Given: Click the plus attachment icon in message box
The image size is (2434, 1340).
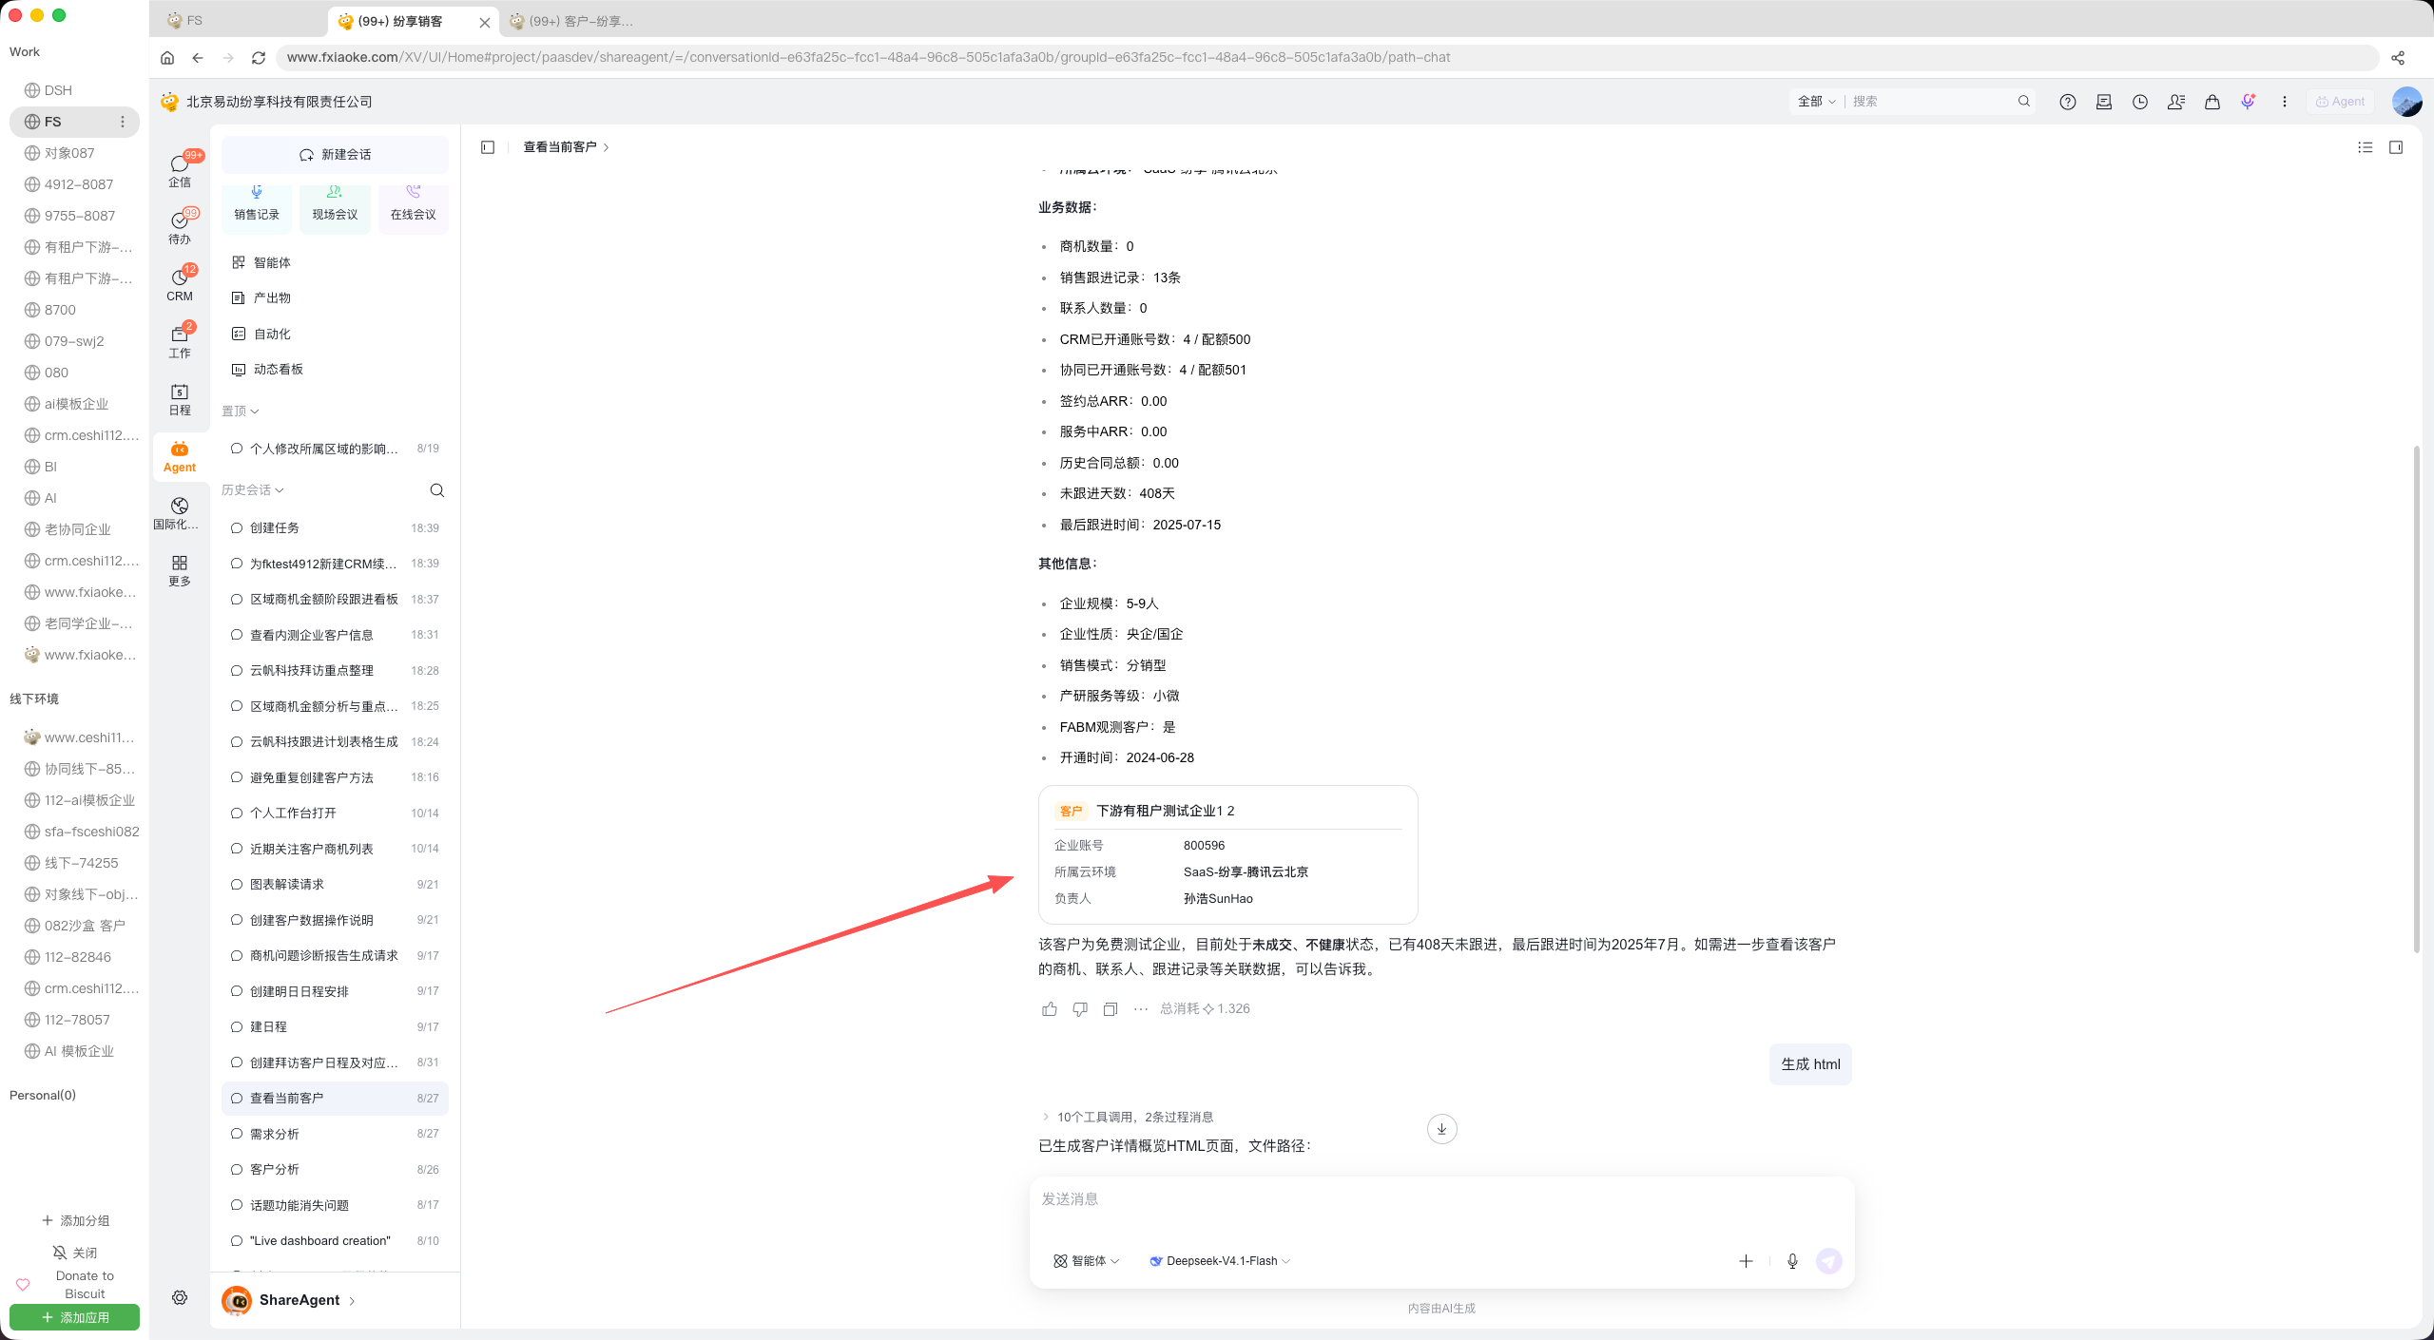Looking at the screenshot, I should point(1746,1261).
